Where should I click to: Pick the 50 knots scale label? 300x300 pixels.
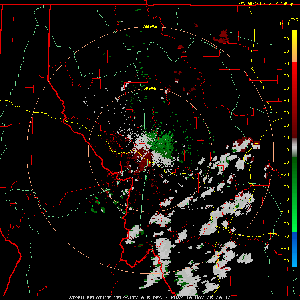286,88
